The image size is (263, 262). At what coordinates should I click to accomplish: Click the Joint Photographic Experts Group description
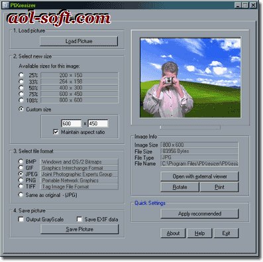pos(77,174)
